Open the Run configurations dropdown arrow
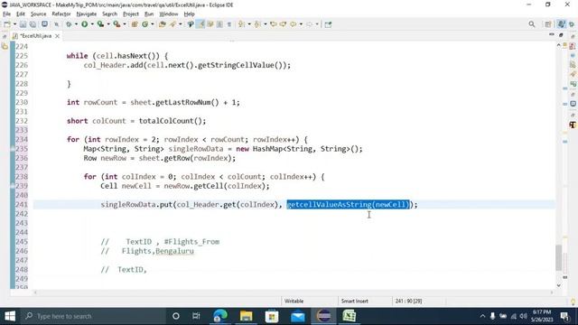Viewport: 578px width, 325px height. click(92, 24)
